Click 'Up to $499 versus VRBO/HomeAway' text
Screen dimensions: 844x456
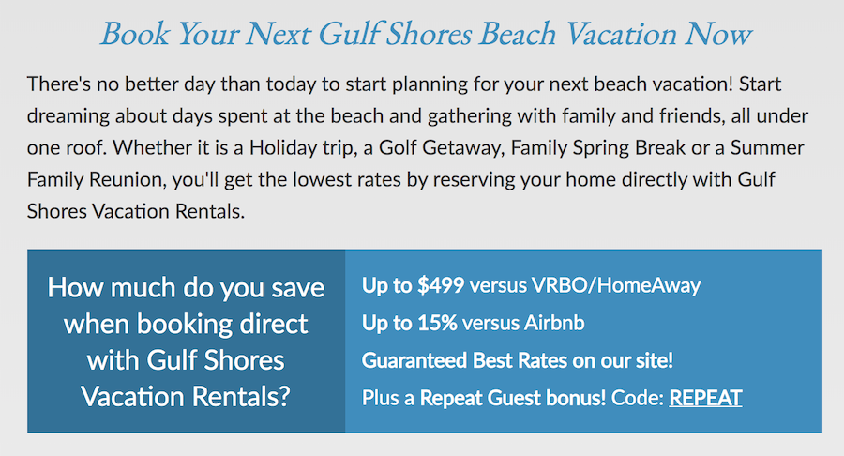pos(531,285)
